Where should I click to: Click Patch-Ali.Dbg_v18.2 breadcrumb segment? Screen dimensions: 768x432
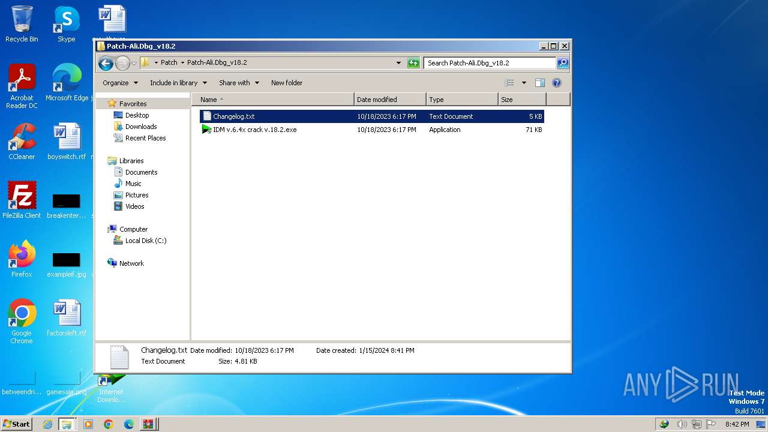[x=217, y=62]
